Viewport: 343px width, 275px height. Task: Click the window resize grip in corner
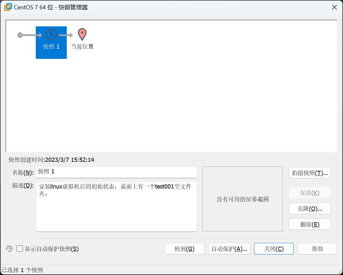pos(340,272)
